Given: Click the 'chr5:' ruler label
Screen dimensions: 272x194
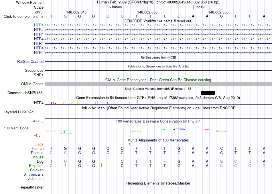Looking at the screenshot, I should click(x=40, y=12).
